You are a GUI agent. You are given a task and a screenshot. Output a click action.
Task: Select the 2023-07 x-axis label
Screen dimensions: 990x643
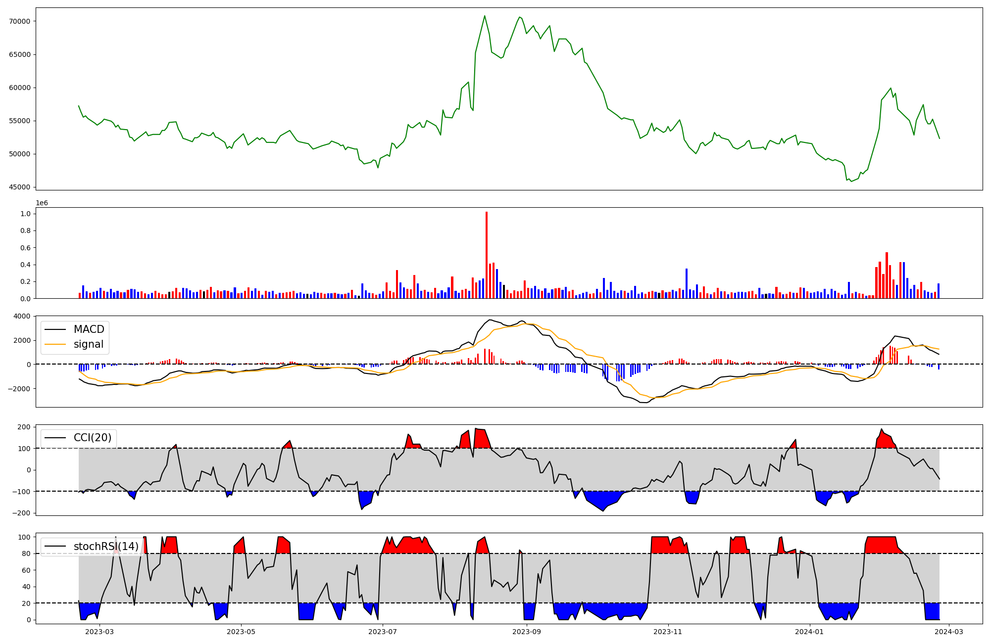pos(383,632)
